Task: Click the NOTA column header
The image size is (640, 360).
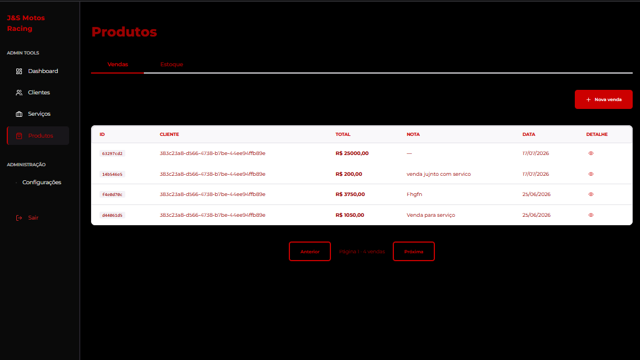Action: (413, 134)
